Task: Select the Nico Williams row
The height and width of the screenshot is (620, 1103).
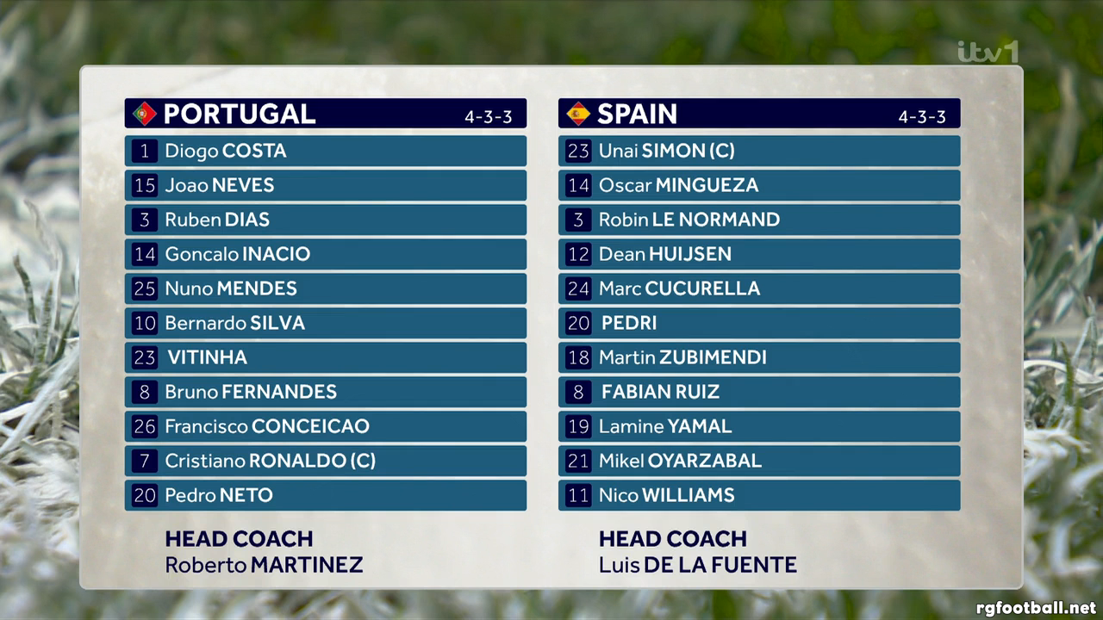Action: coord(759,495)
